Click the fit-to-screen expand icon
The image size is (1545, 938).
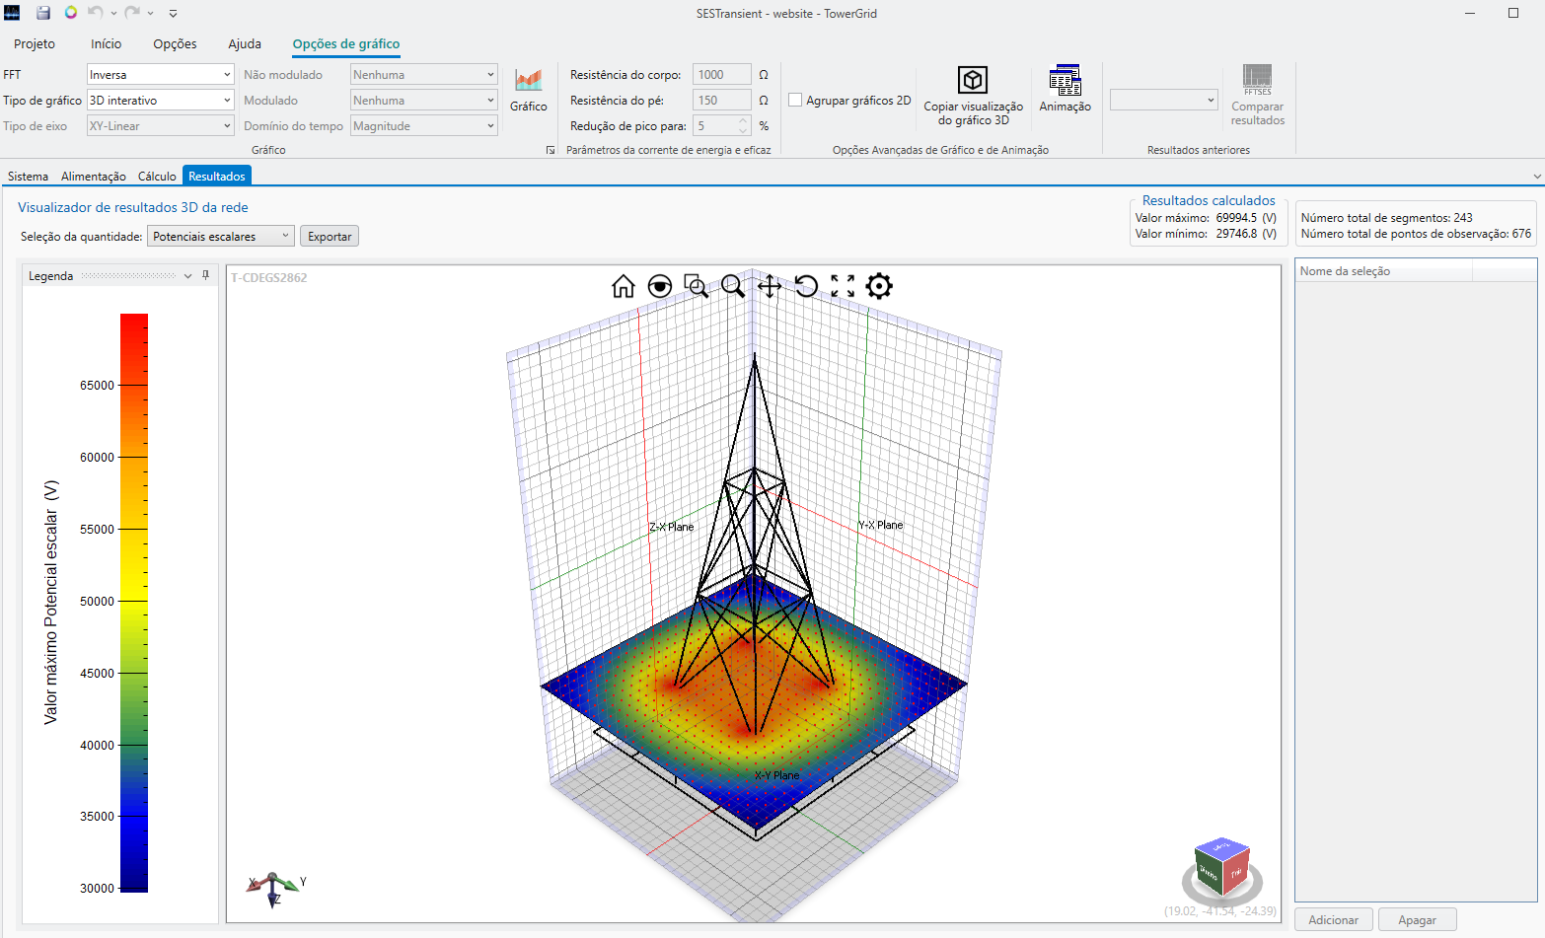[x=843, y=286]
